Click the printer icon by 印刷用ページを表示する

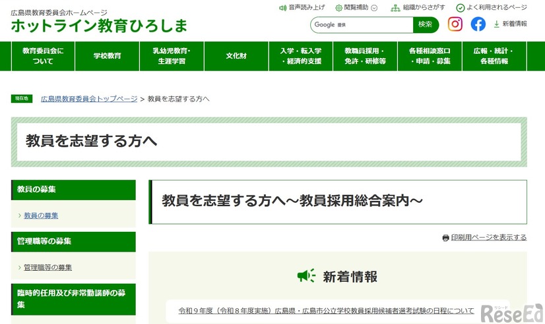[x=445, y=238]
